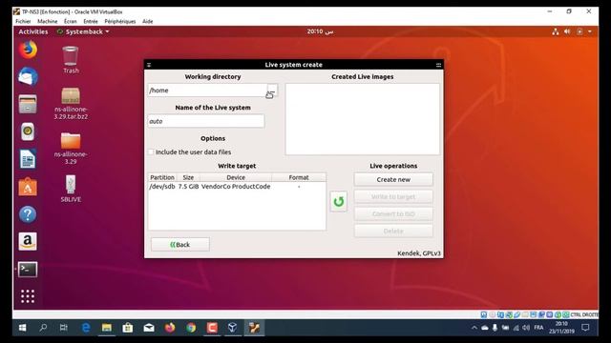Click the Size column header
Image resolution: width=611 pixels, height=343 pixels.
coord(188,177)
